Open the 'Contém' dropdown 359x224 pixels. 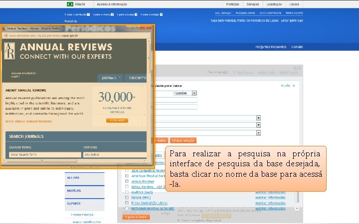[x=194, y=93]
